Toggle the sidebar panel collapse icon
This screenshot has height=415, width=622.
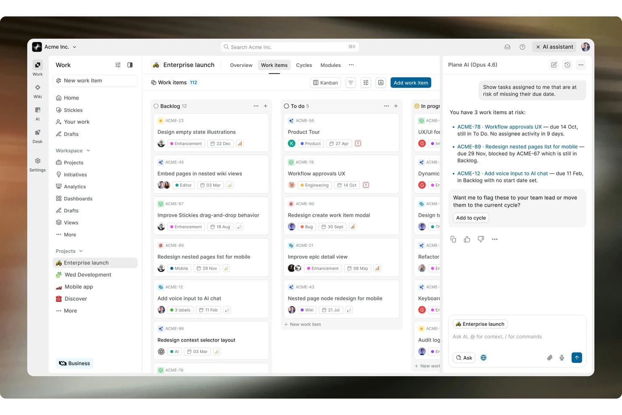(130, 65)
